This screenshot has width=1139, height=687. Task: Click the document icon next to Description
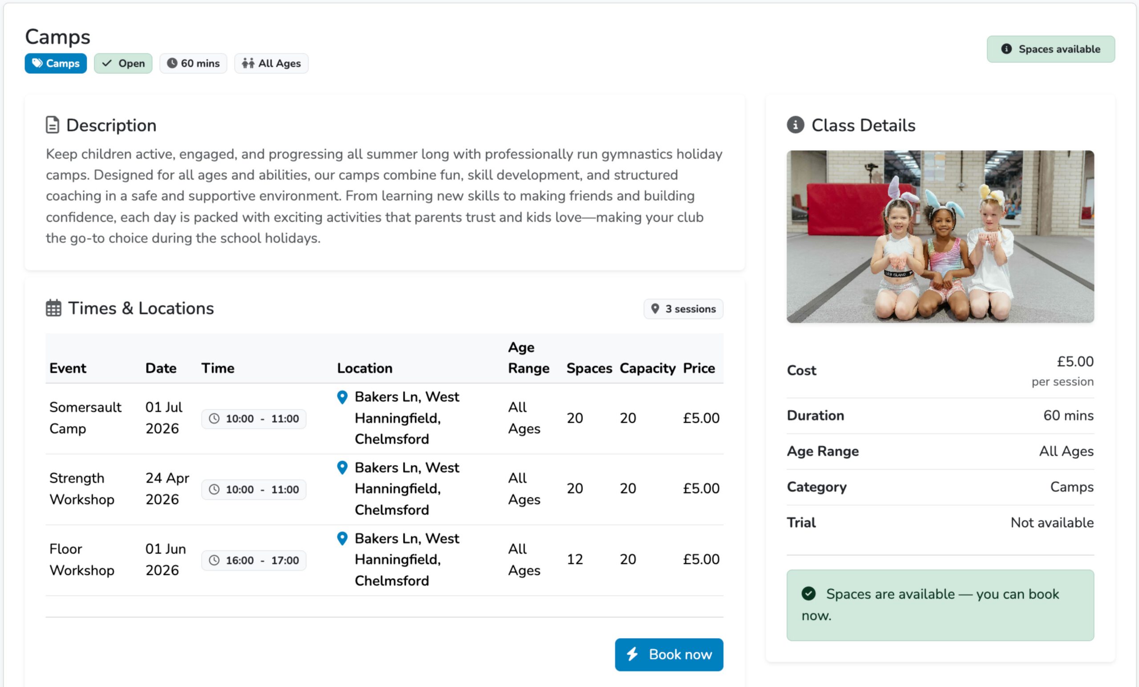[x=53, y=125]
